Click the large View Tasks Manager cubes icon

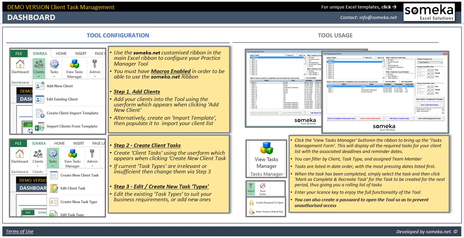[x=267, y=148]
